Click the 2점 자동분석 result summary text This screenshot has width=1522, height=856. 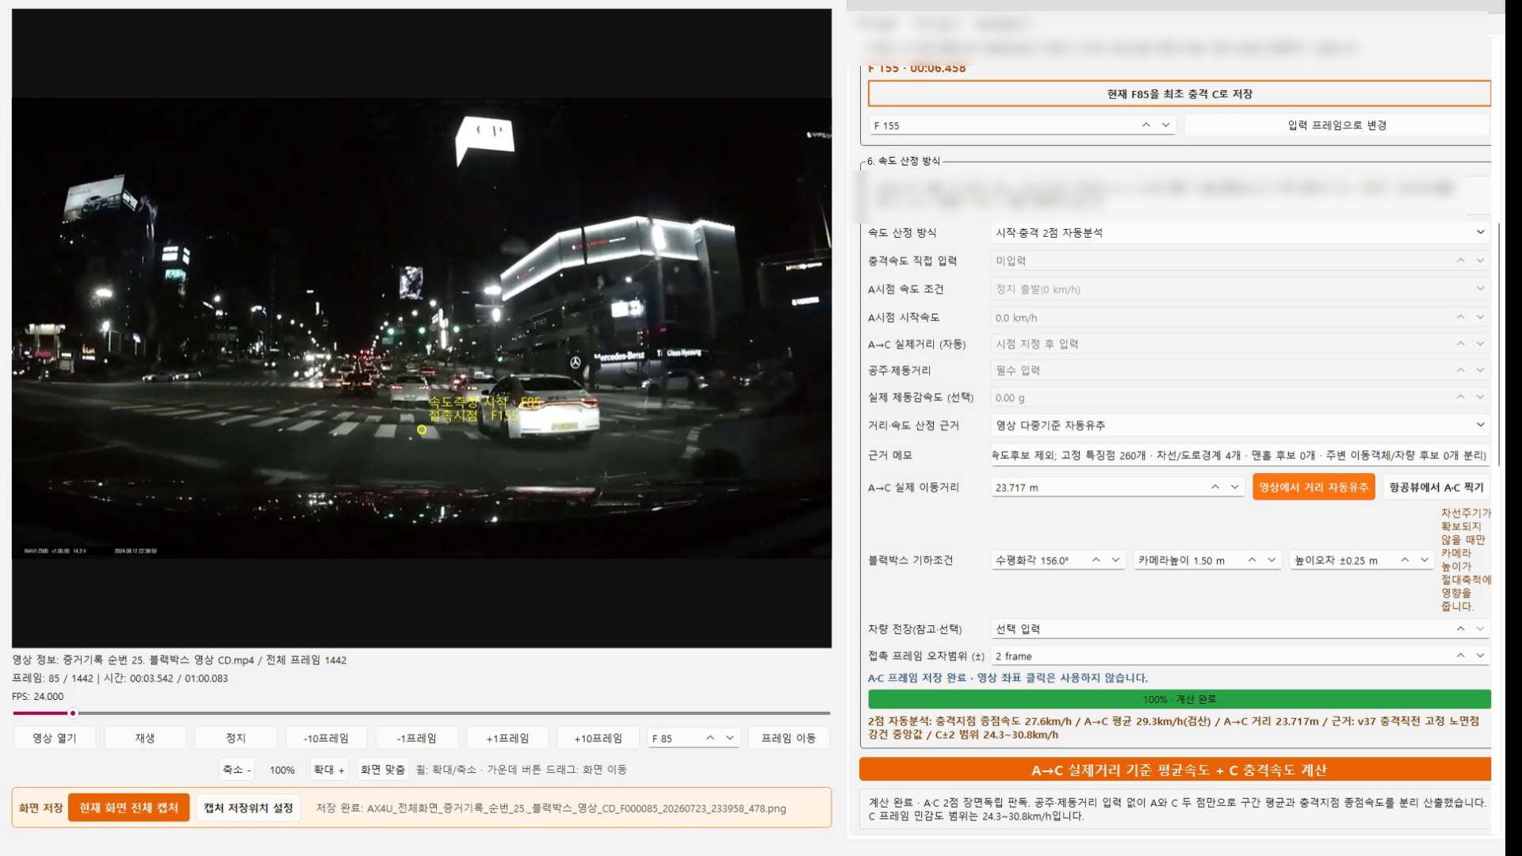pos(1173,728)
